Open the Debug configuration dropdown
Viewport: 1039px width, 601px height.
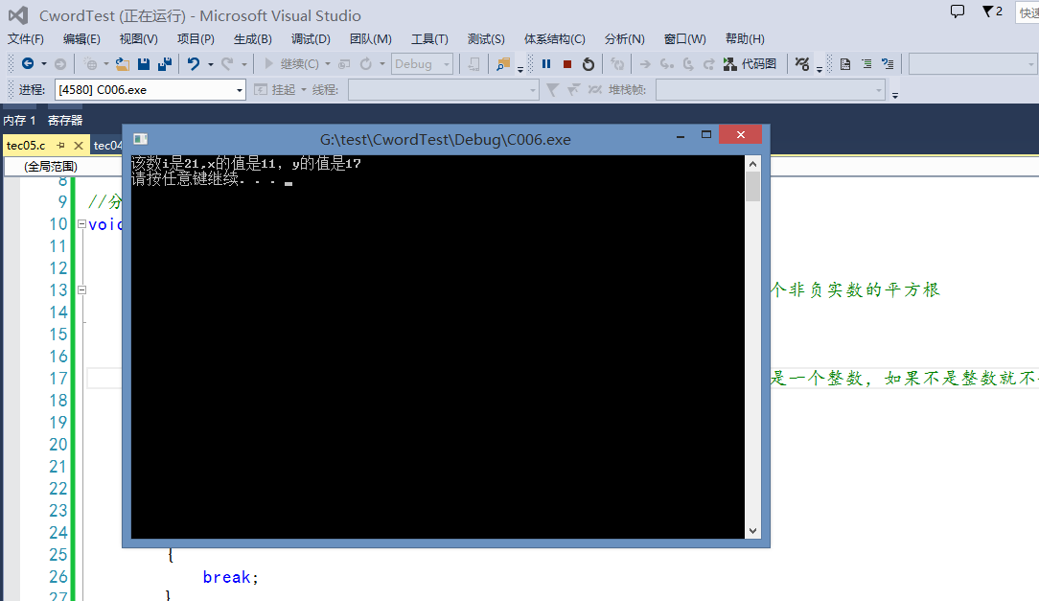pos(422,63)
